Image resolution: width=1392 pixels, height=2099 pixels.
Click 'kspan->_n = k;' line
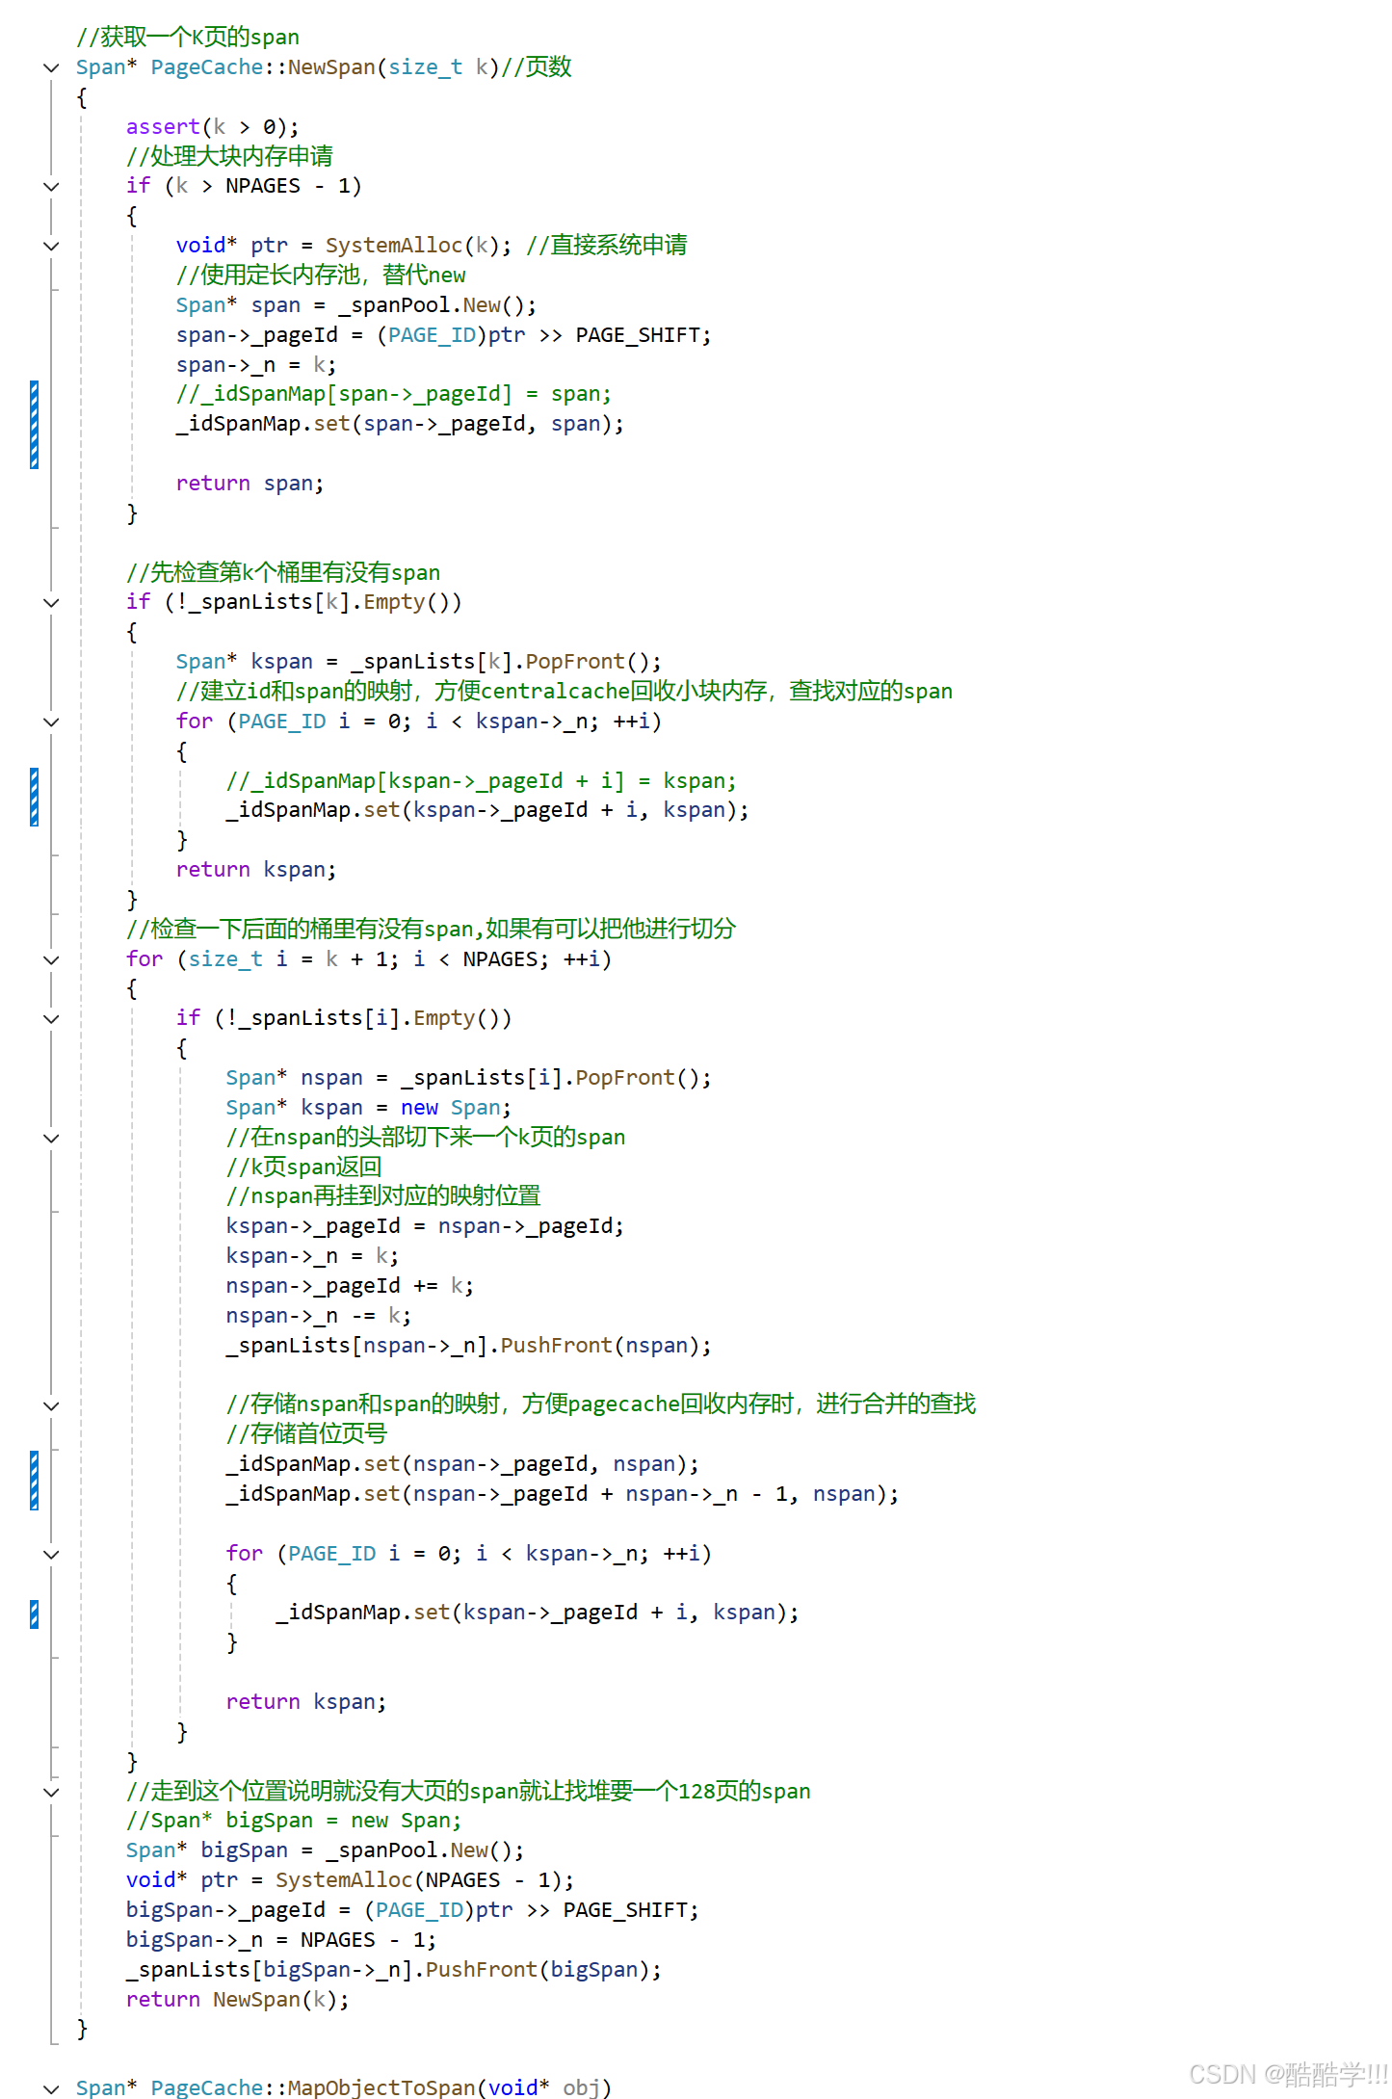312,1256
